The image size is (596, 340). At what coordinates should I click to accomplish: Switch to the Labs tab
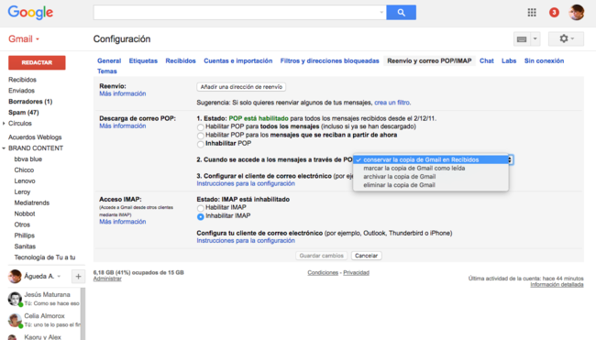pos(509,60)
